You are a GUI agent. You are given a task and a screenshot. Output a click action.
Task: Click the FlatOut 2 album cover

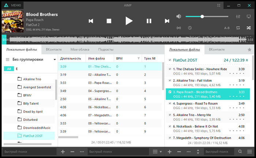coord(12,22)
